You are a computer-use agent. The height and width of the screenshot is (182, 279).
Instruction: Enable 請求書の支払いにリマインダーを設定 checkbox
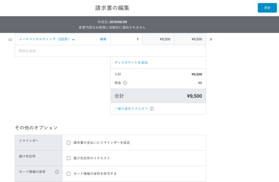pyautogui.click(x=68, y=142)
